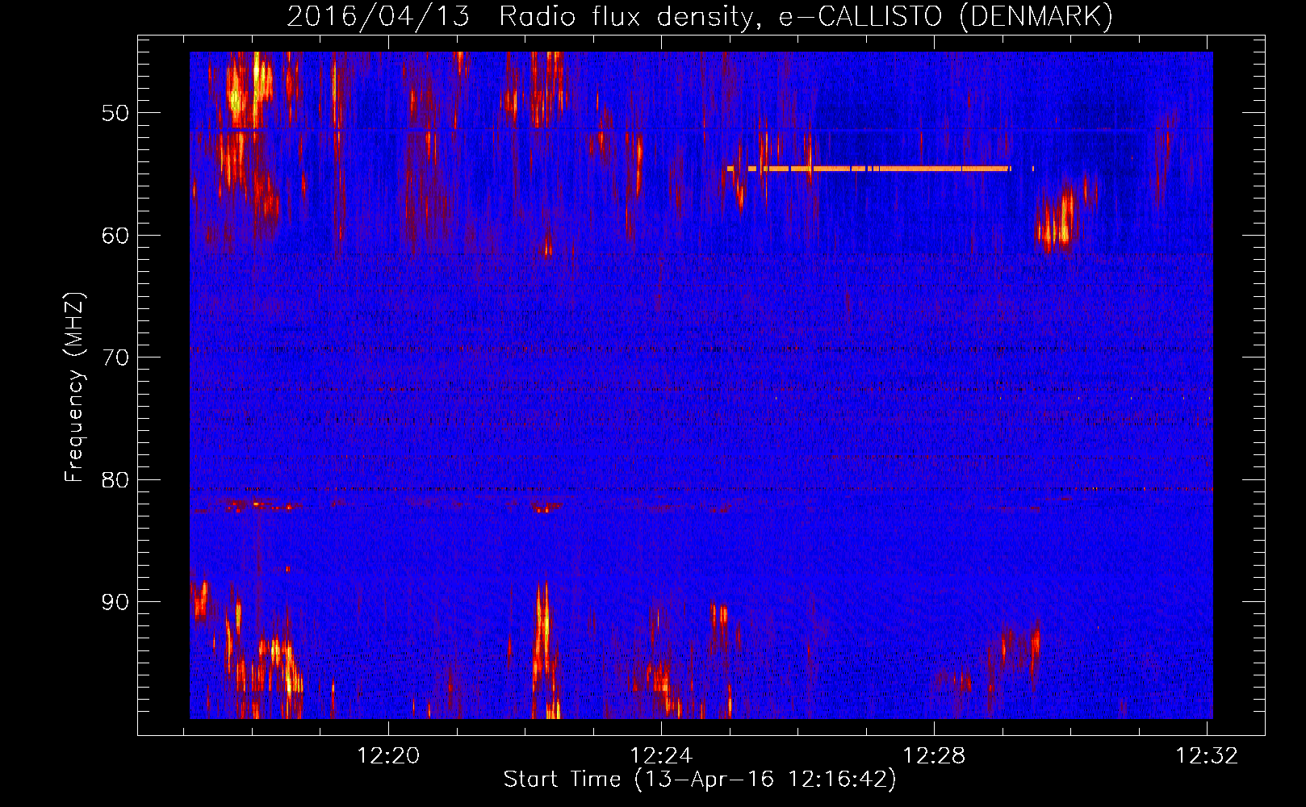Click the 60 MHz frequency tick label
The width and height of the screenshot is (1306, 807).
(x=115, y=236)
